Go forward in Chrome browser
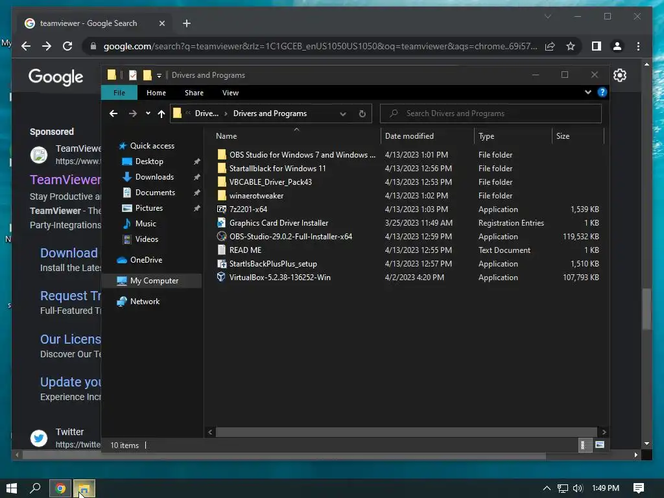This screenshot has width=664, height=498. coord(47,46)
